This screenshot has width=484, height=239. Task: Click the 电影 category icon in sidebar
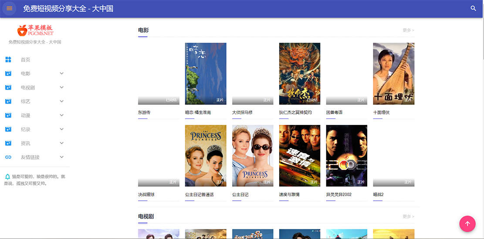point(8,74)
